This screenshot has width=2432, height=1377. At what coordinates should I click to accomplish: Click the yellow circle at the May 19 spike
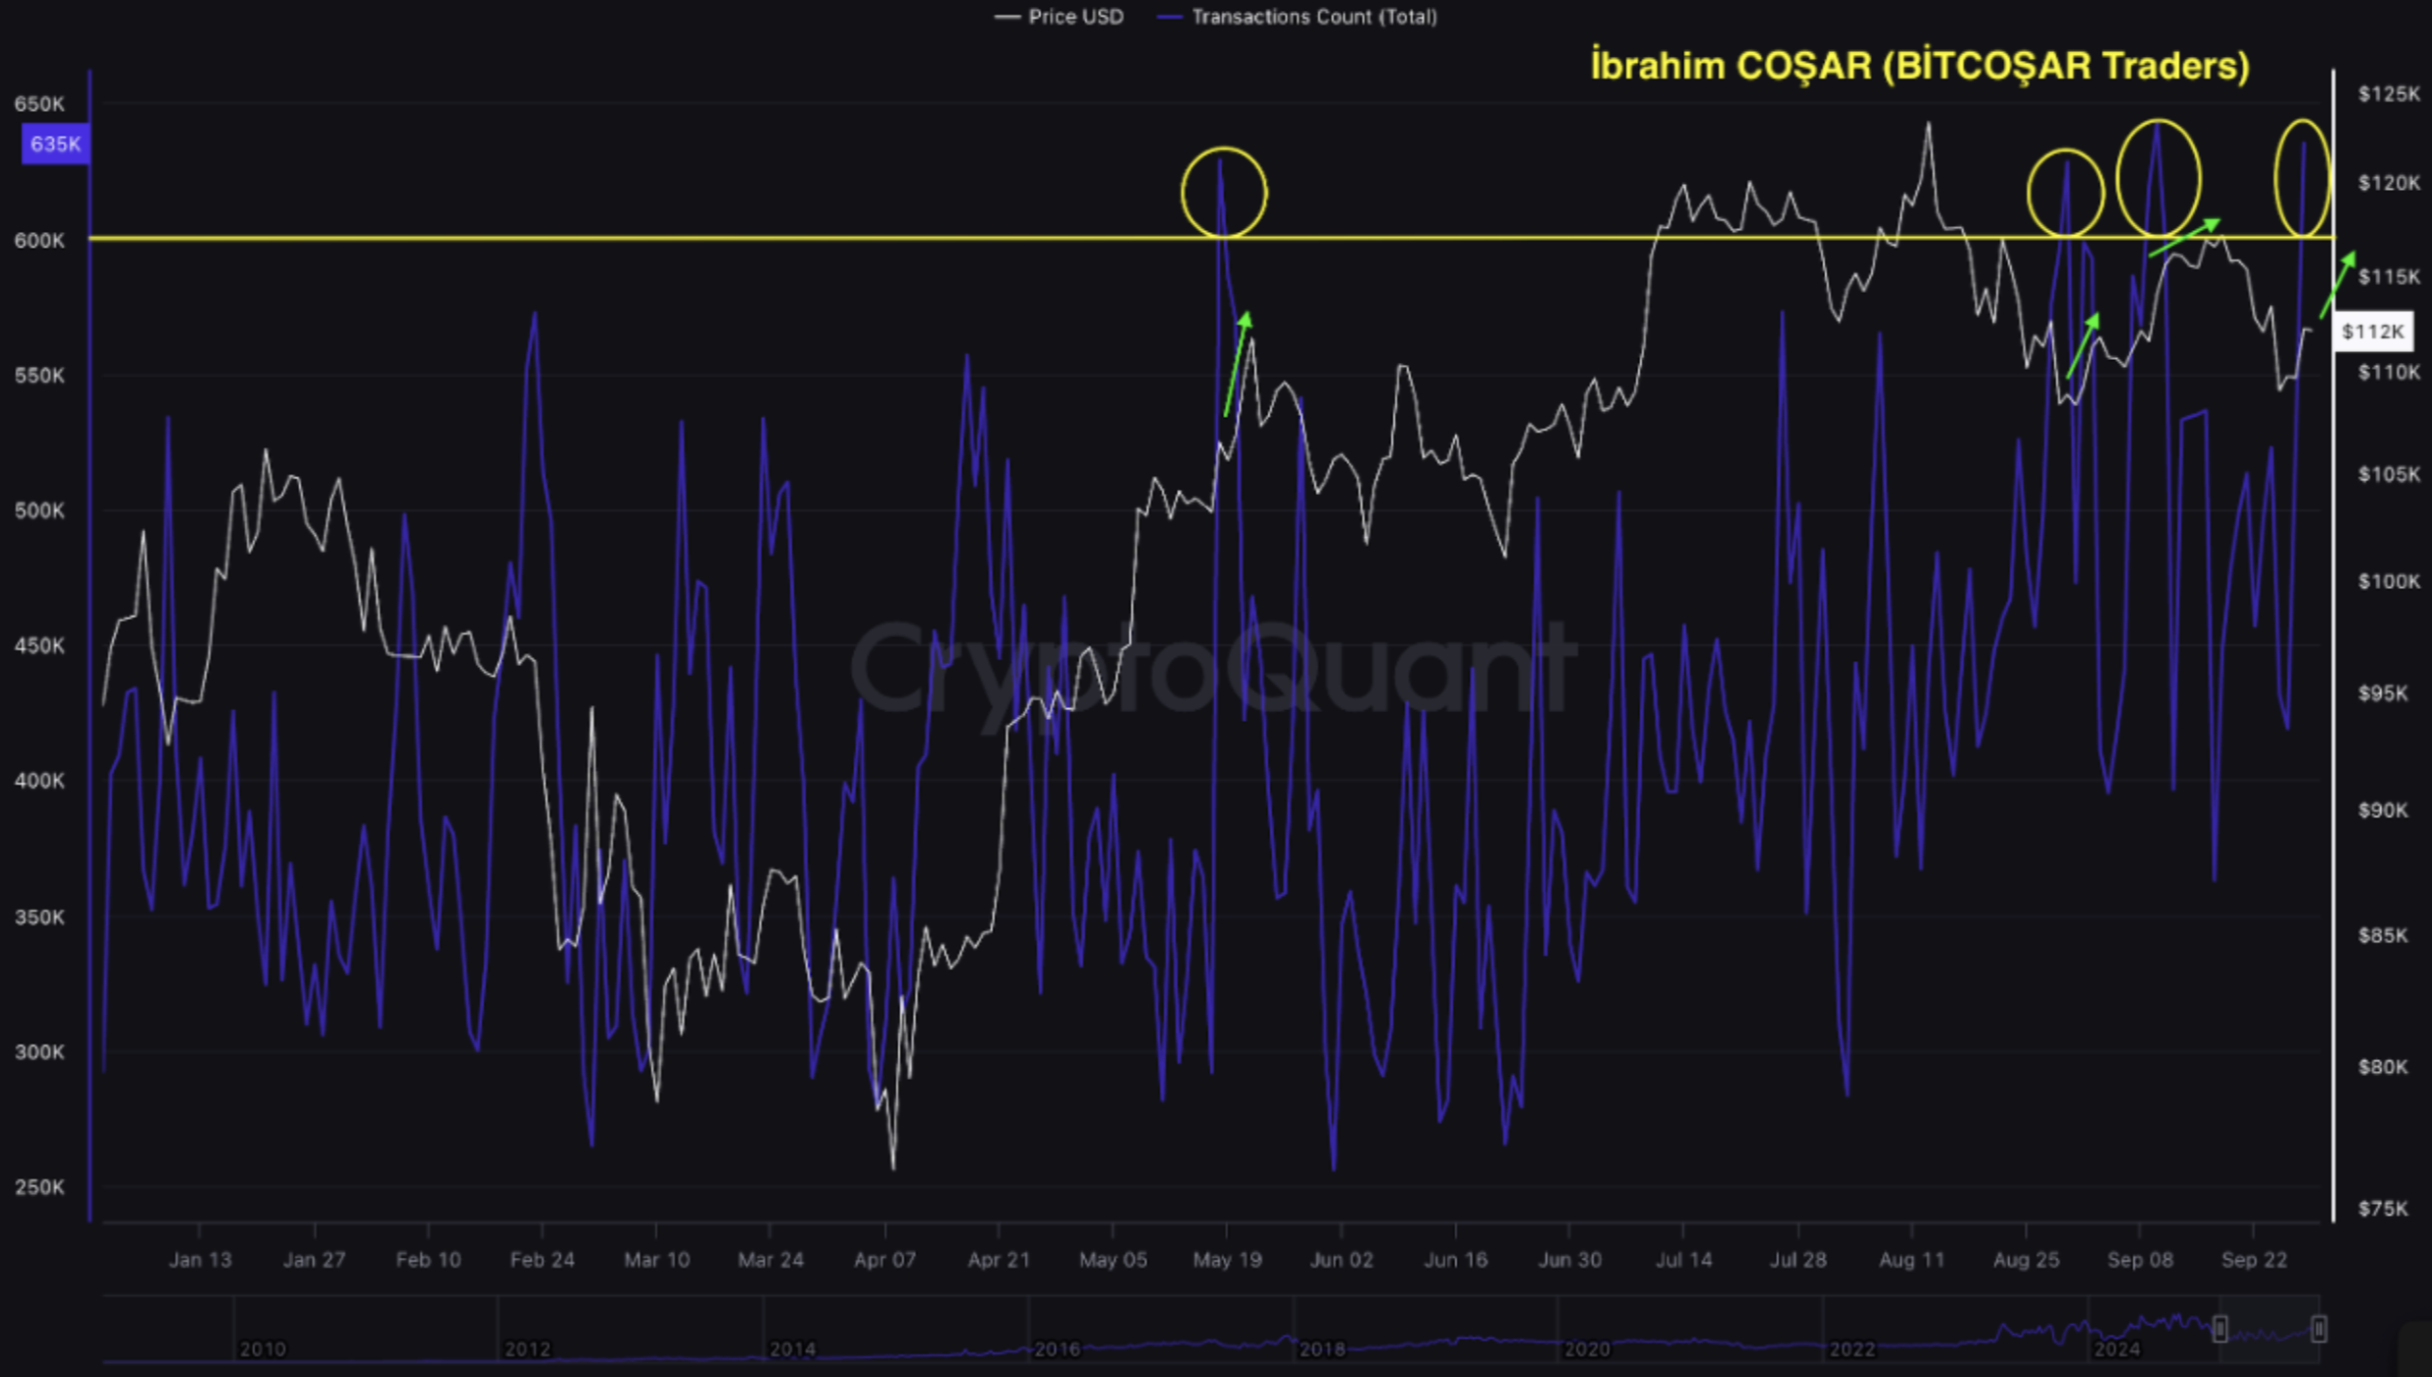tap(1224, 193)
